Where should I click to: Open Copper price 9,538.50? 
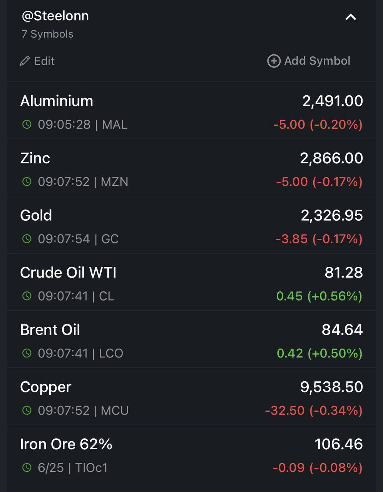click(331, 387)
